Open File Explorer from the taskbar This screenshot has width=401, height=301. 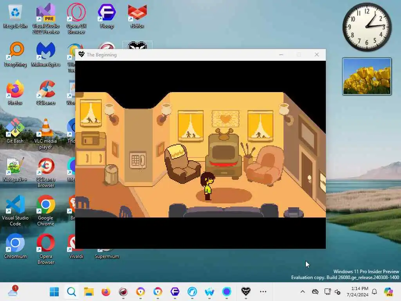coord(89,292)
